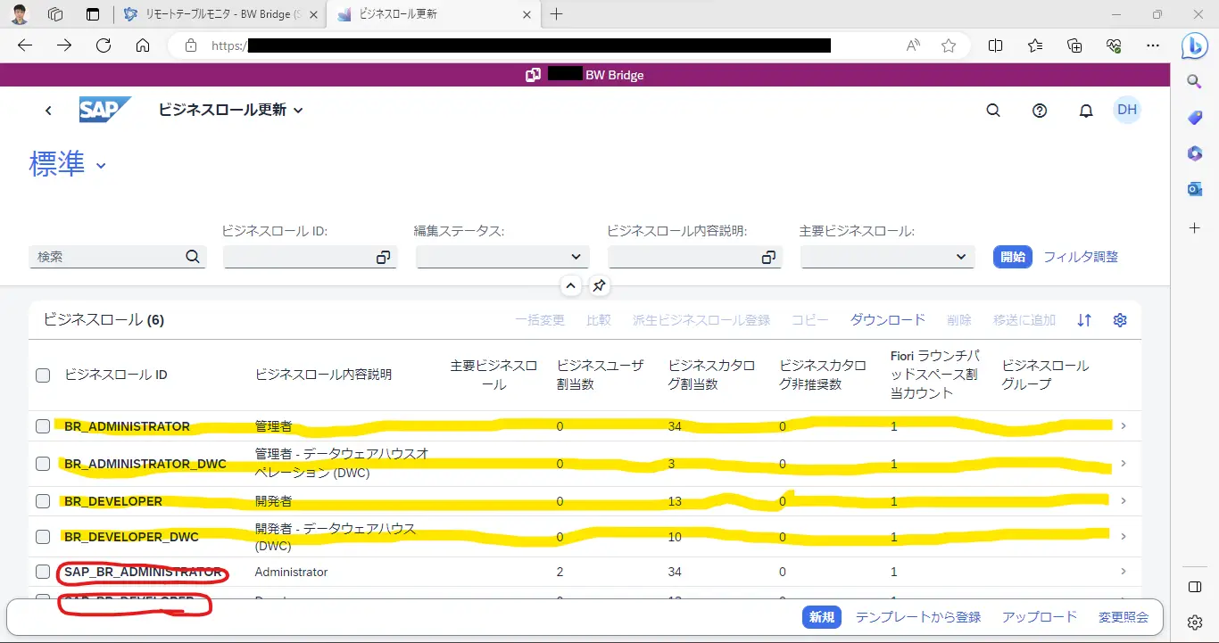Tick the BR_DEVELOPER row checkbox
Screen dimensions: 1219x643
[43, 501]
